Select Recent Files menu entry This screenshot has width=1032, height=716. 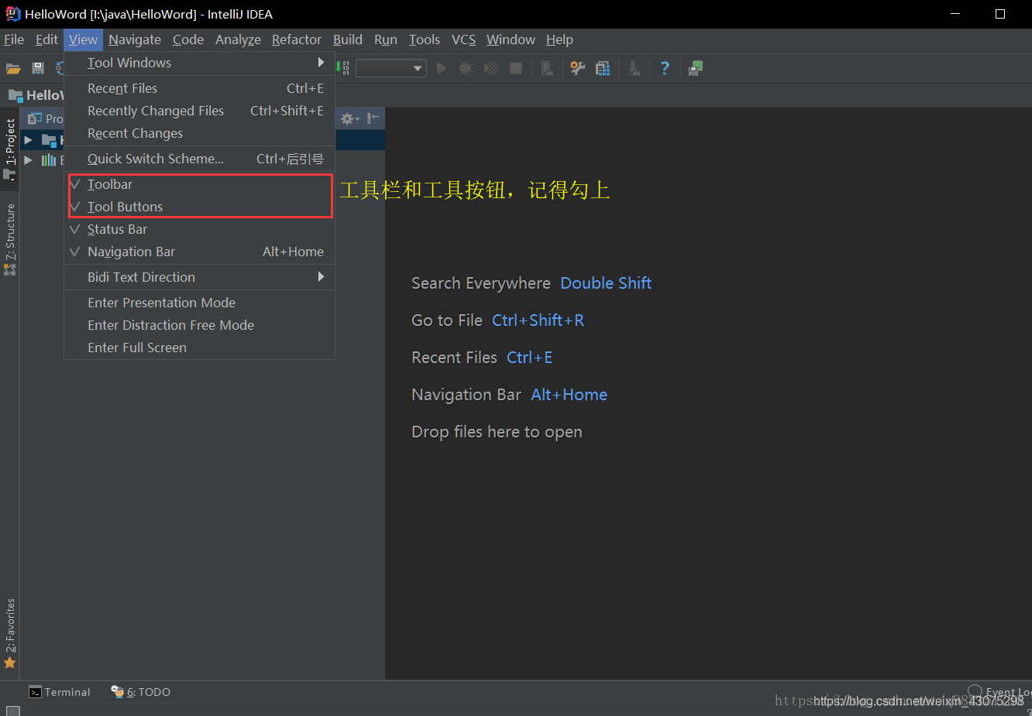coord(200,88)
